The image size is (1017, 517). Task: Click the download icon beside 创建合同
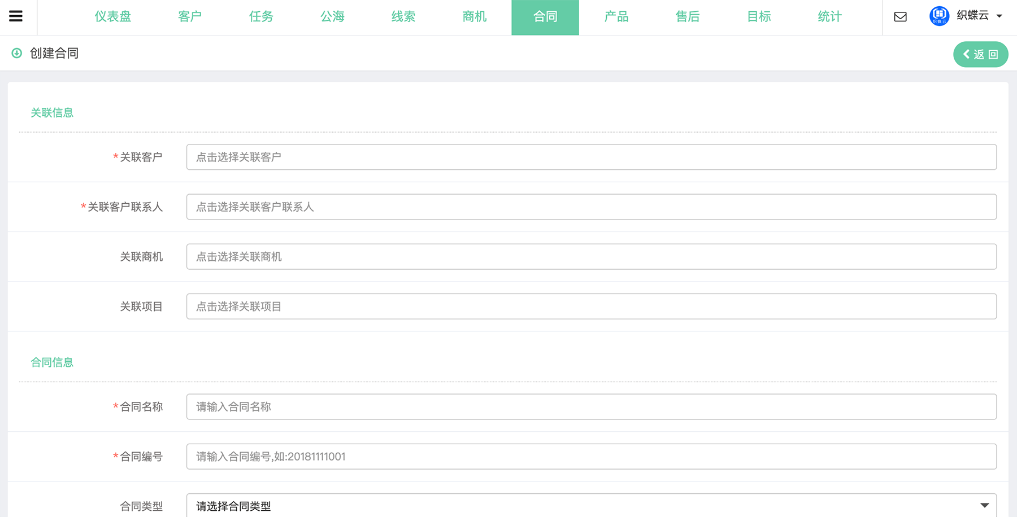tap(17, 53)
